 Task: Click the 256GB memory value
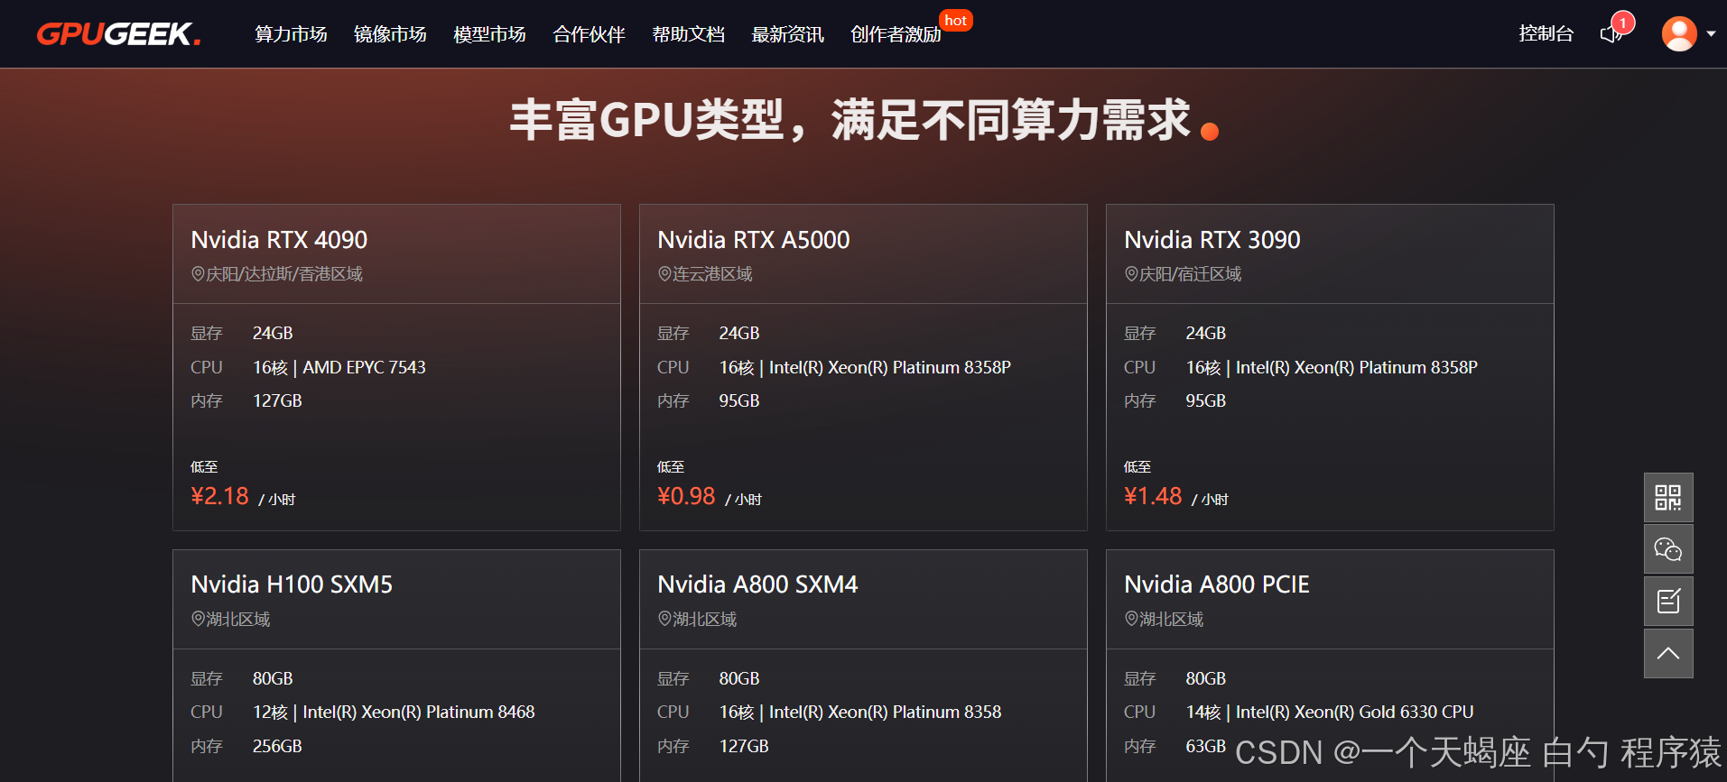click(x=277, y=746)
